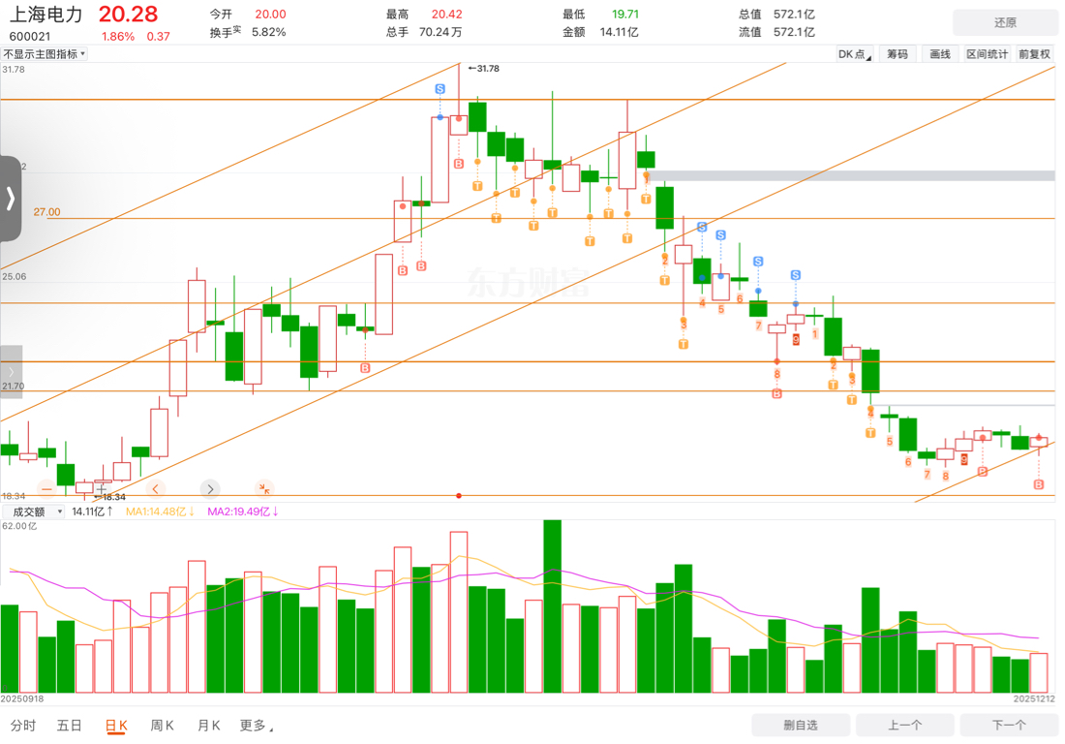
Task: Open the small gray left-side arrow tab
Action: click(x=11, y=372)
